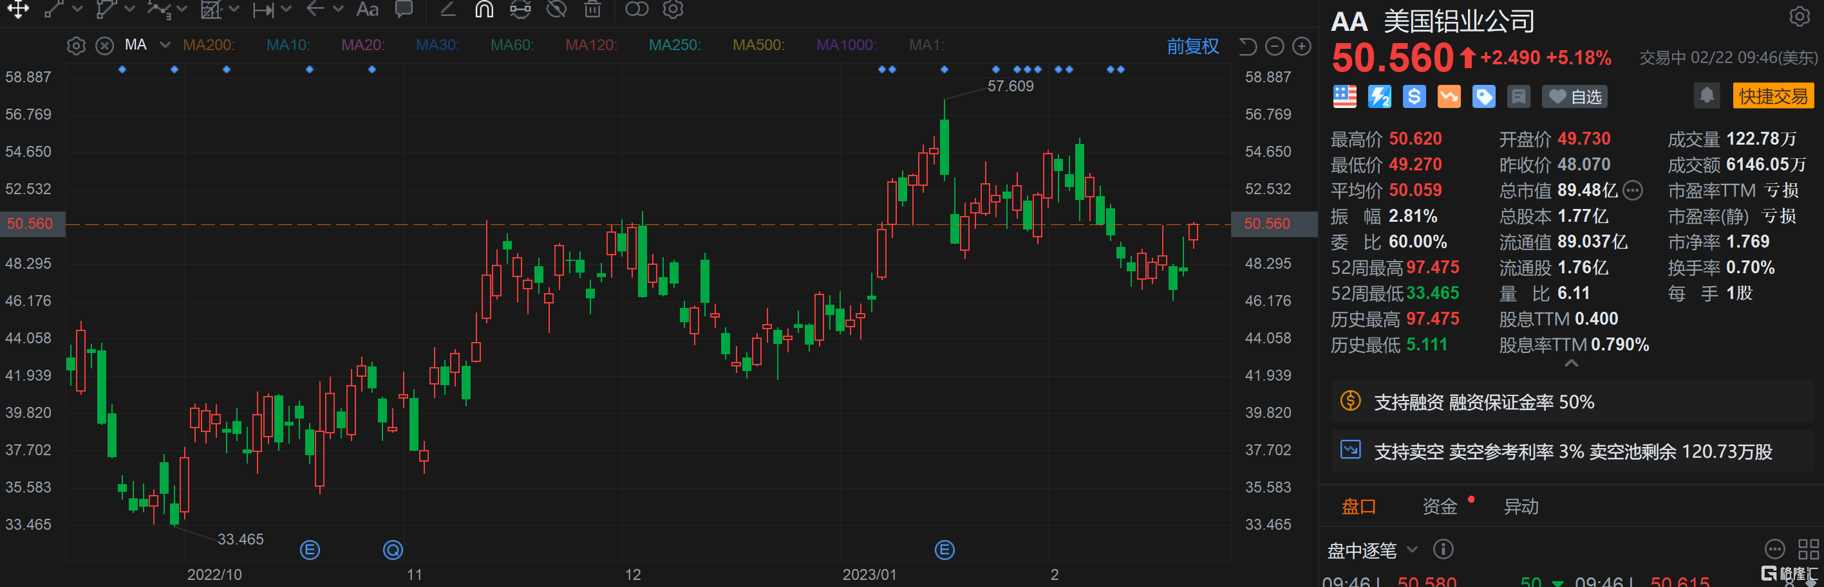The image size is (1824, 587).
Task: Zoom in chart with plus icon
Action: tap(1302, 47)
